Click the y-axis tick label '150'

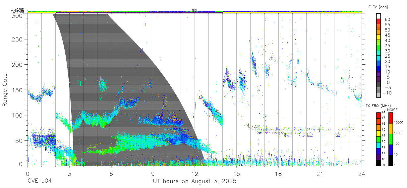click(17, 90)
